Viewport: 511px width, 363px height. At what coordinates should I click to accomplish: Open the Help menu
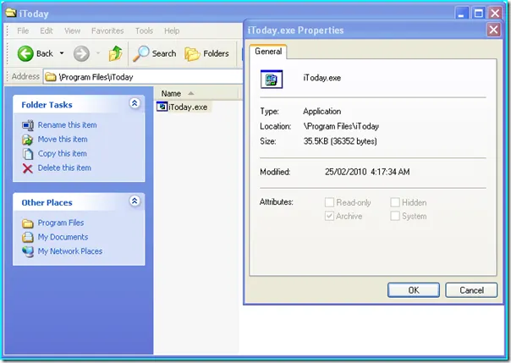(172, 30)
